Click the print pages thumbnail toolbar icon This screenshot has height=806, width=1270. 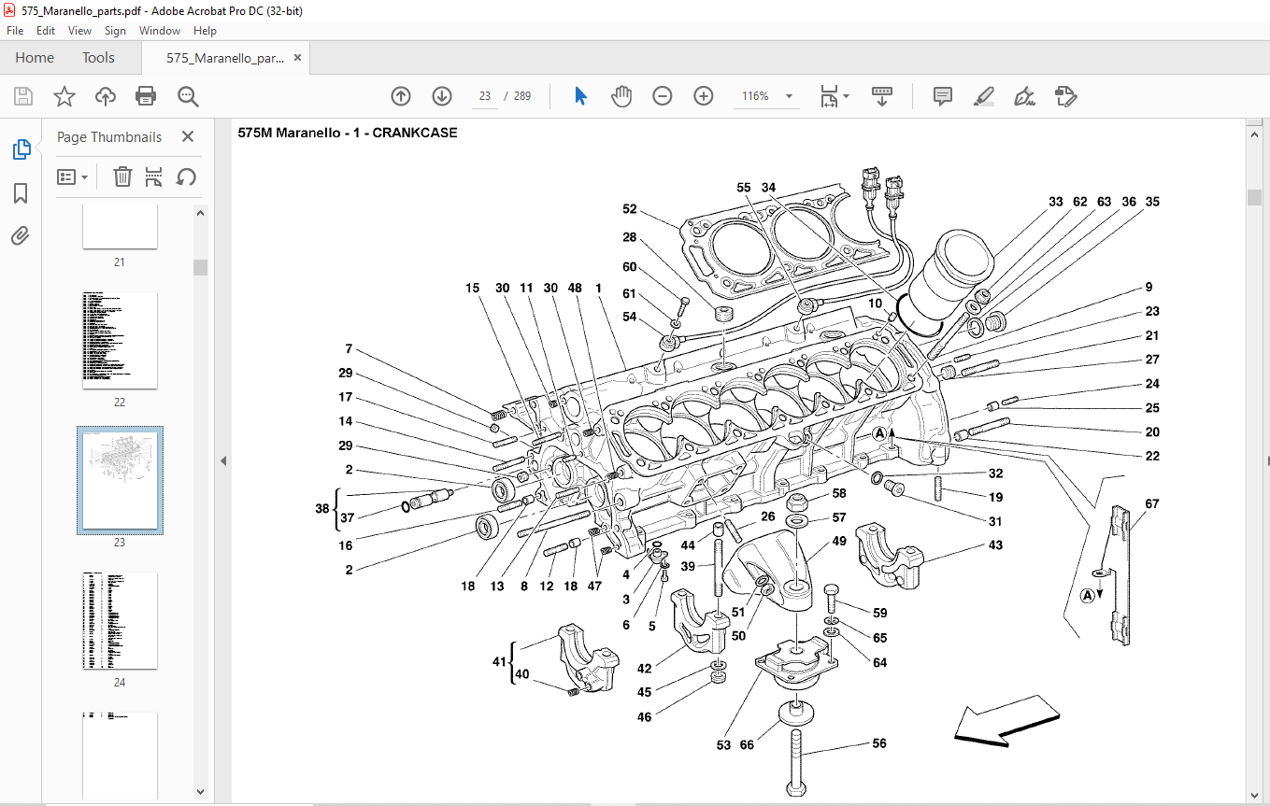154,177
